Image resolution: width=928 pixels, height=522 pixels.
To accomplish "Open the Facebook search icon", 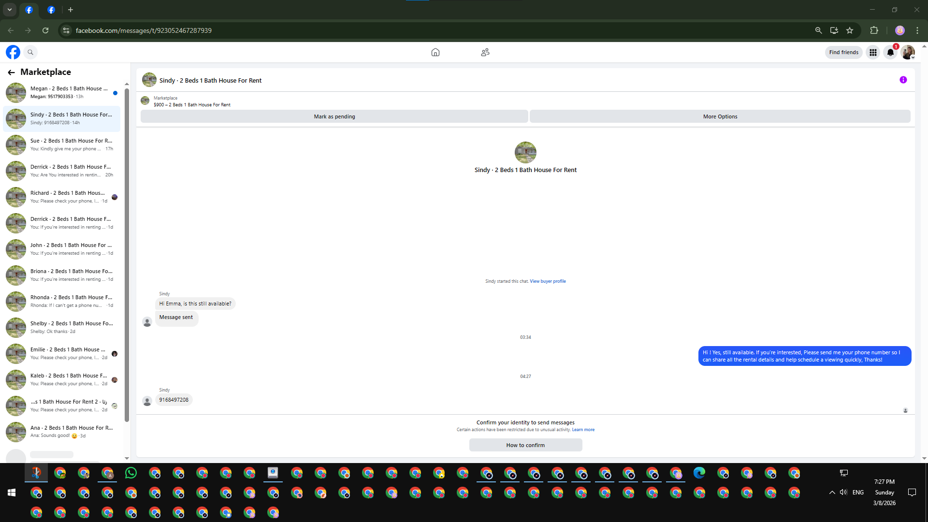I will [30, 52].
